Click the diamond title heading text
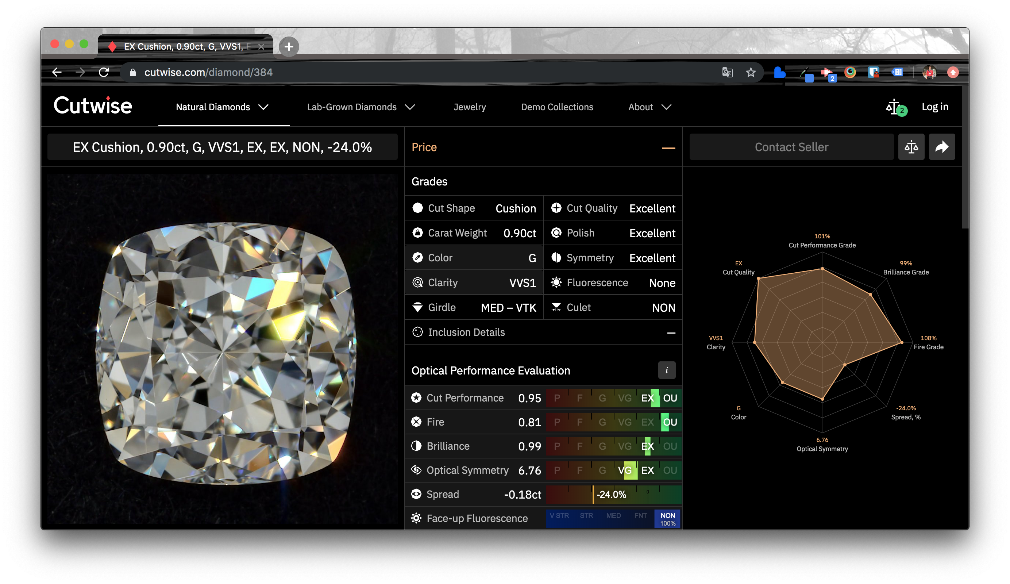The image size is (1010, 584). (x=223, y=147)
